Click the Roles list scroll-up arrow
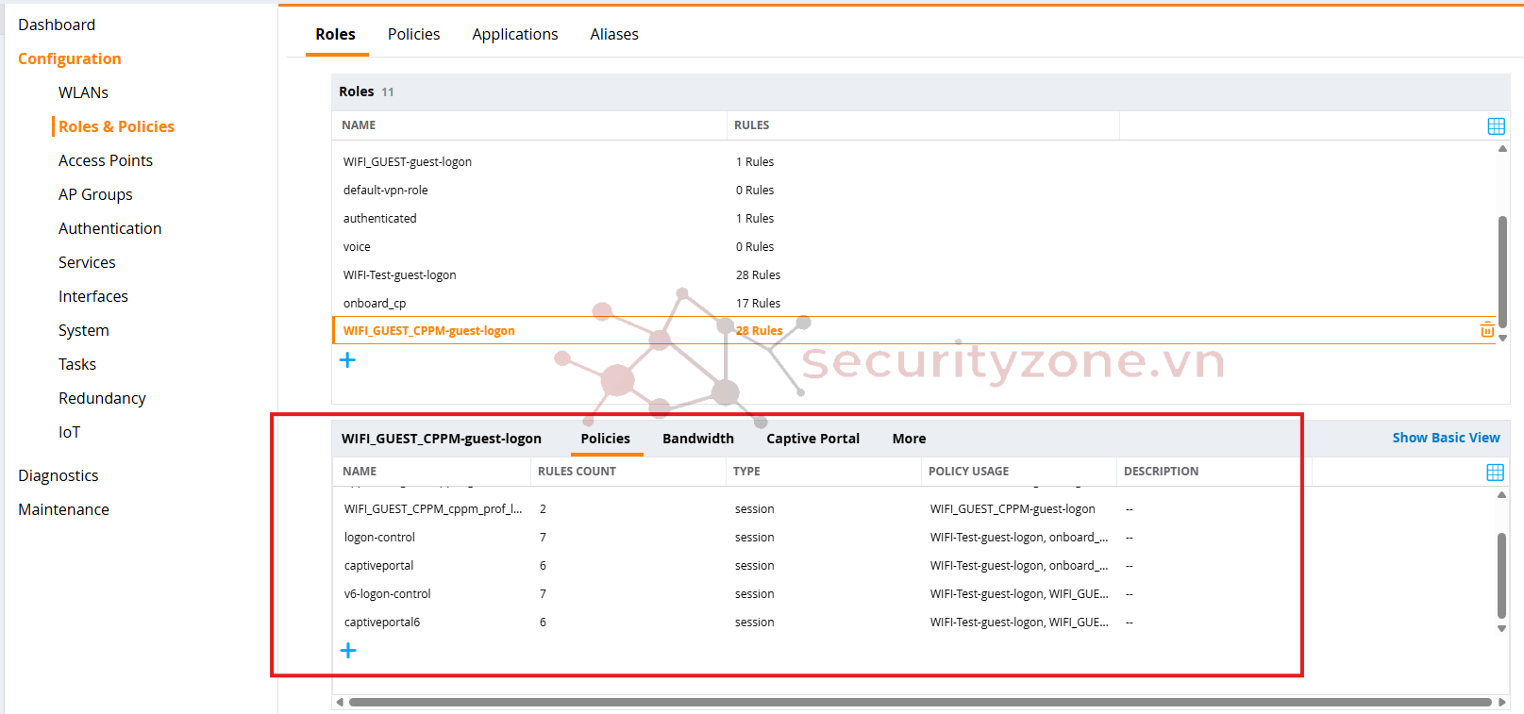This screenshot has width=1524, height=714. pos(1502,149)
